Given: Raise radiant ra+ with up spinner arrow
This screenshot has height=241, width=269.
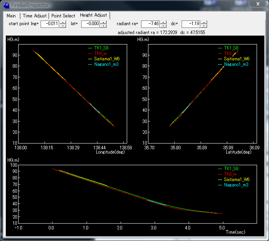Looking at the screenshot, I should coord(163,22).
